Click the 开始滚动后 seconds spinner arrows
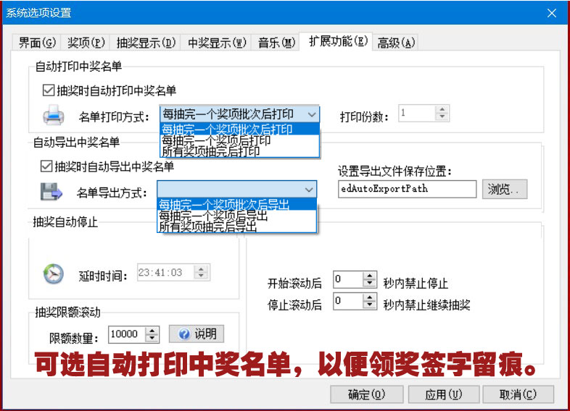Image resolution: width=570 pixels, height=411 pixels. coord(371,280)
